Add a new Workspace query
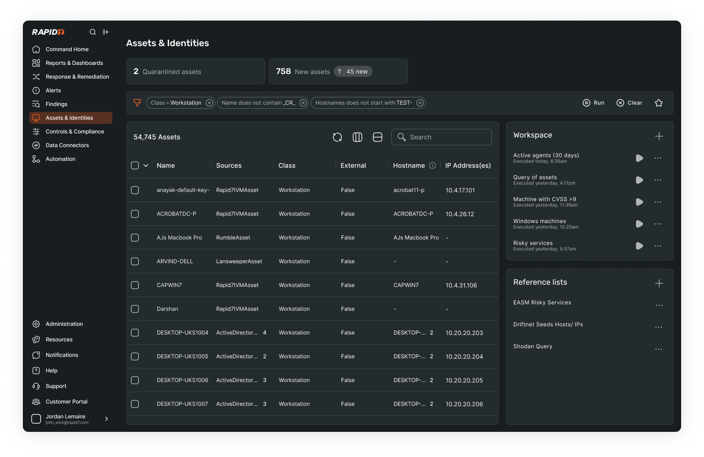 pyautogui.click(x=659, y=136)
